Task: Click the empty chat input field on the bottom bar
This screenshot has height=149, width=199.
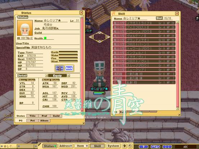Action: click(26, 146)
